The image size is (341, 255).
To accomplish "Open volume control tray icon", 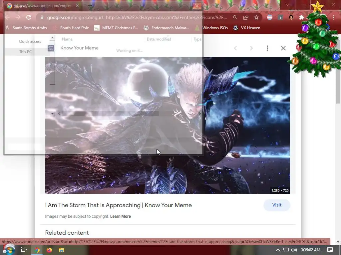I will [294, 250].
